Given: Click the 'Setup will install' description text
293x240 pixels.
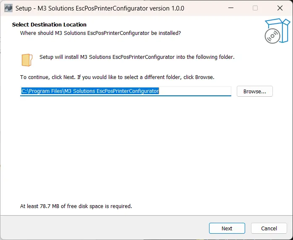Looking at the screenshot, I should 137,57.
